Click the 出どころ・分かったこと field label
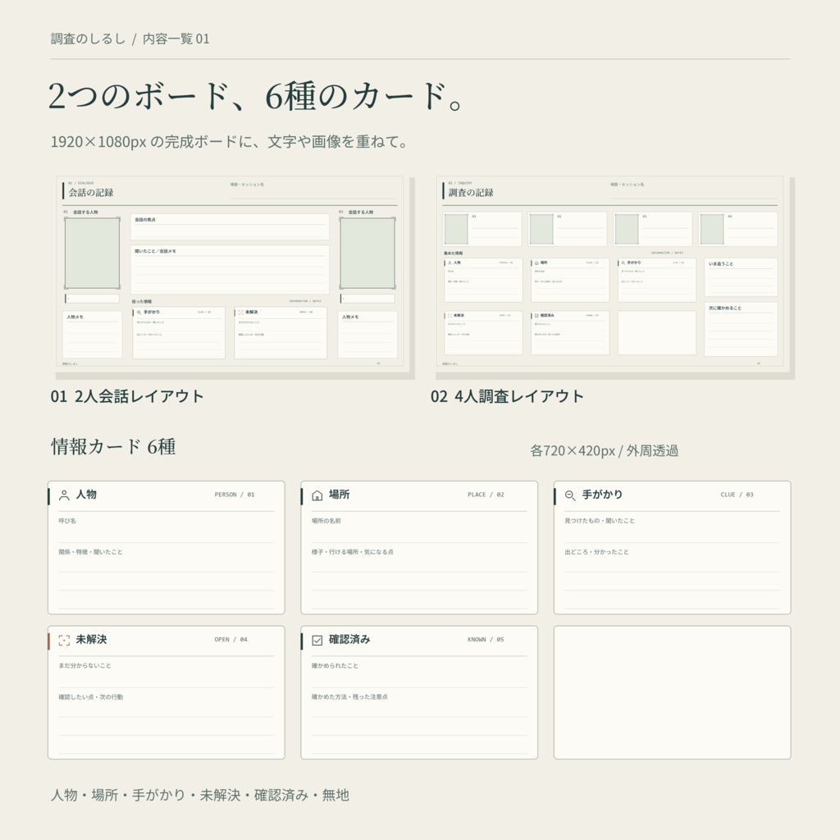The height and width of the screenshot is (840, 840). (x=597, y=552)
